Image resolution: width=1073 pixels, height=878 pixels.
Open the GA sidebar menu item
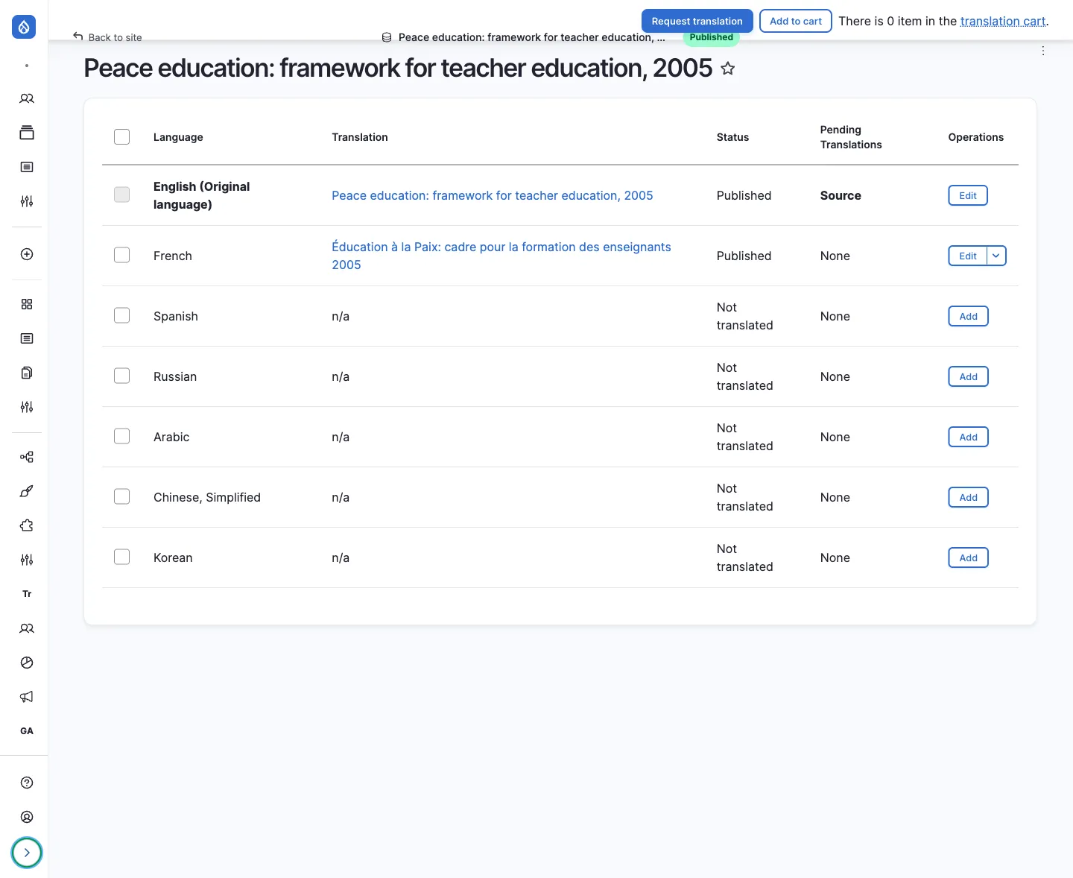click(x=27, y=731)
